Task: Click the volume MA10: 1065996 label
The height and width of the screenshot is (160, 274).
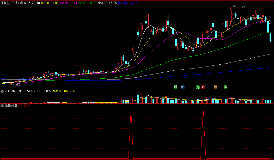Action: click(x=64, y=91)
